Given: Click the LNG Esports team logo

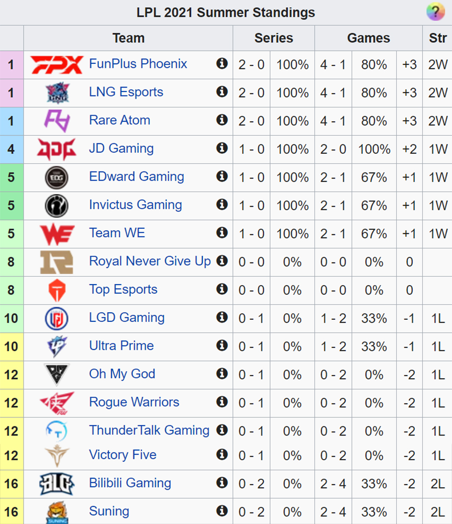Looking at the screenshot, I should (x=57, y=93).
